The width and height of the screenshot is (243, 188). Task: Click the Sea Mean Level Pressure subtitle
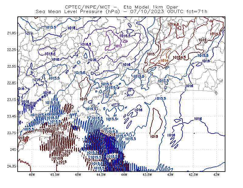[121, 12]
